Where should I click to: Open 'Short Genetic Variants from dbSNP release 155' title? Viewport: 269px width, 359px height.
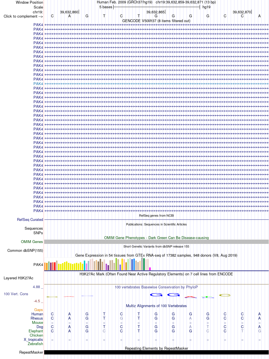click(x=156, y=246)
